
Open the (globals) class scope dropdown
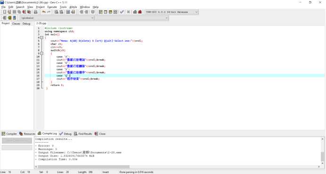tap(57, 18)
